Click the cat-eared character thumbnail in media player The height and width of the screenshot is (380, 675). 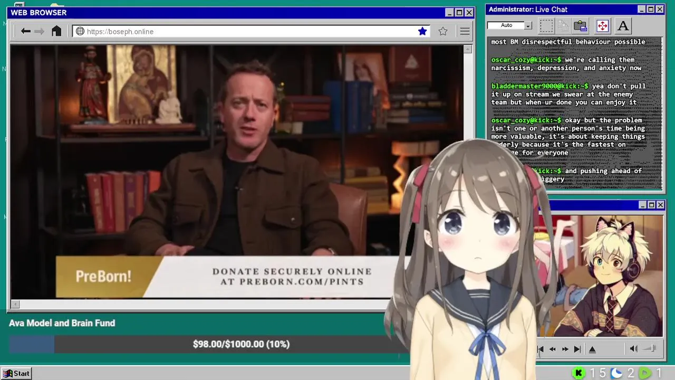601,275
